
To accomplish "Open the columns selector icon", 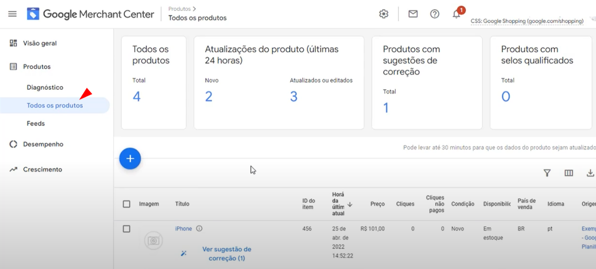I will click(x=569, y=173).
